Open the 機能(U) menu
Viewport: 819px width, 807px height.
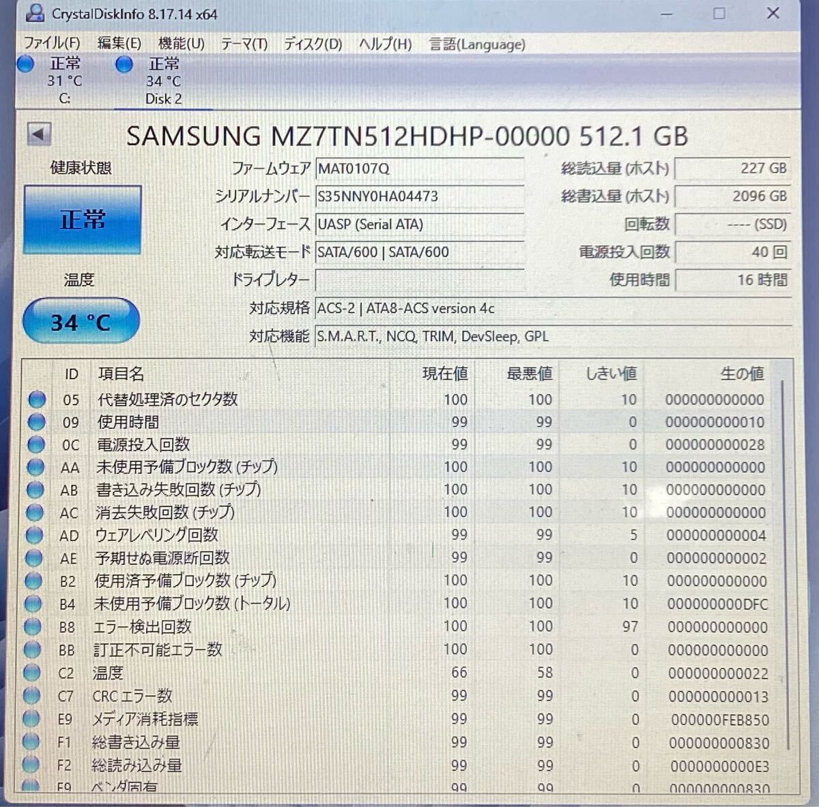(181, 44)
